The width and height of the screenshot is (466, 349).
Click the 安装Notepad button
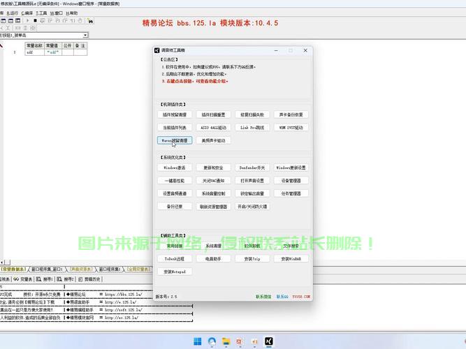click(175, 272)
